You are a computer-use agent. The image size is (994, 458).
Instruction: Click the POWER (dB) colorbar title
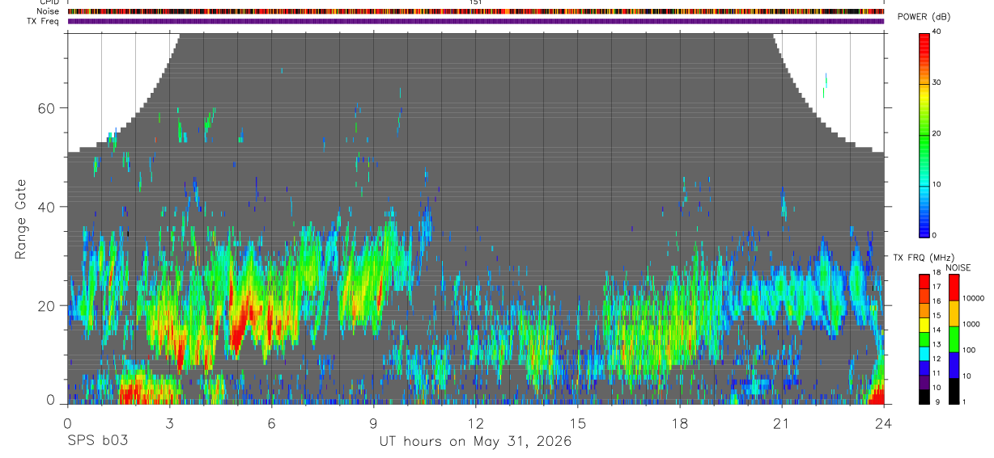924,17
